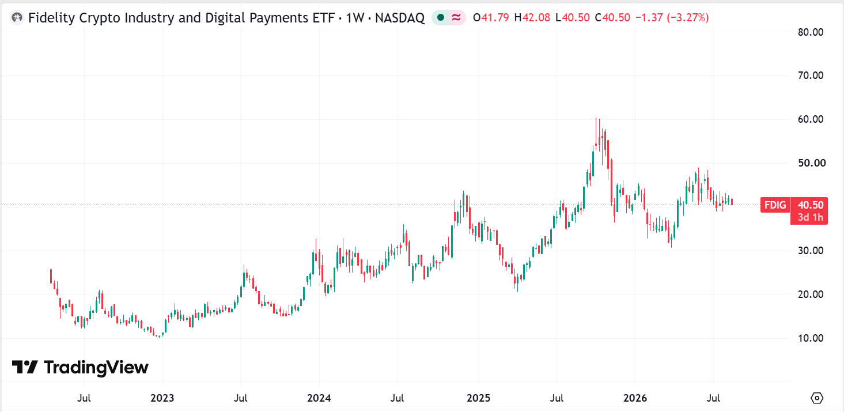Click the open value O41.79
Viewport: 844px width, 412px height.
(491, 18)
